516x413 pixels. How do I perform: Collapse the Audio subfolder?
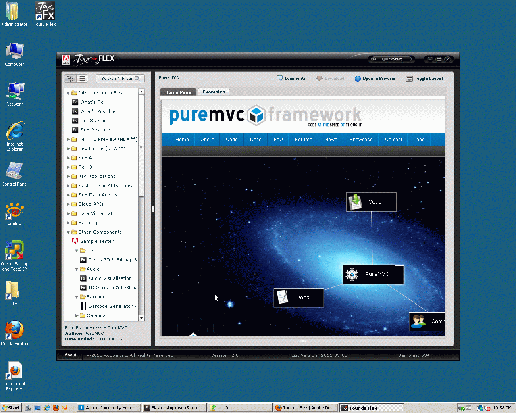click(x=77, y=269)
